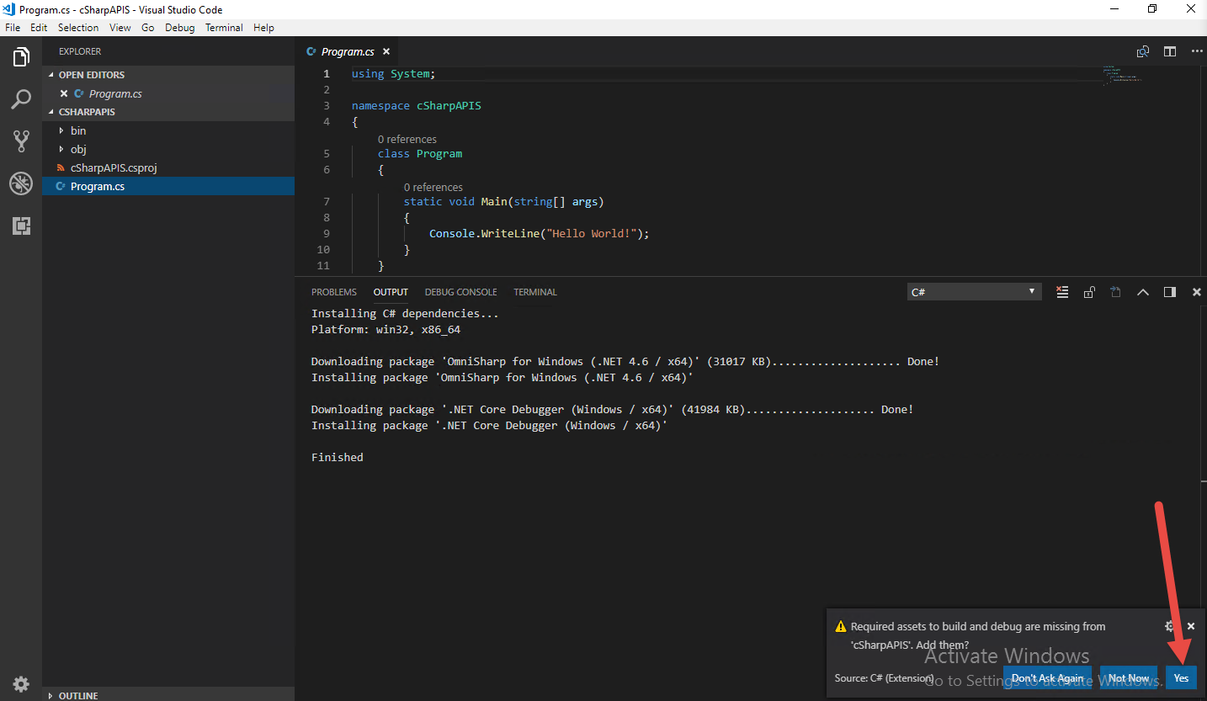
Task: Open the Go menu
Action: click(148, 28)
